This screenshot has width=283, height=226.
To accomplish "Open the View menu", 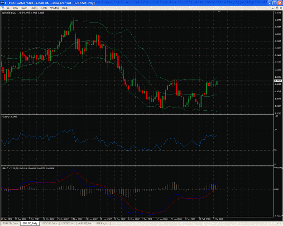I will pyautogui.click(x=15, y=8).
